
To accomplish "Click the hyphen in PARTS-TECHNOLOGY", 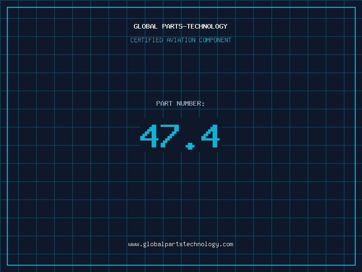I will [185, 26].
